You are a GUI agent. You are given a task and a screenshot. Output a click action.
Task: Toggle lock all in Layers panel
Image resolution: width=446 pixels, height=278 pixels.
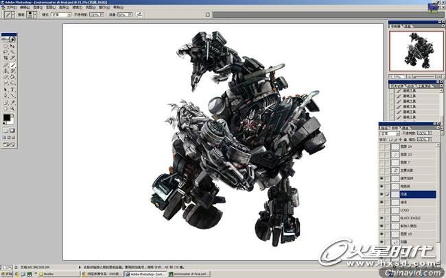(x=406, y=140)
